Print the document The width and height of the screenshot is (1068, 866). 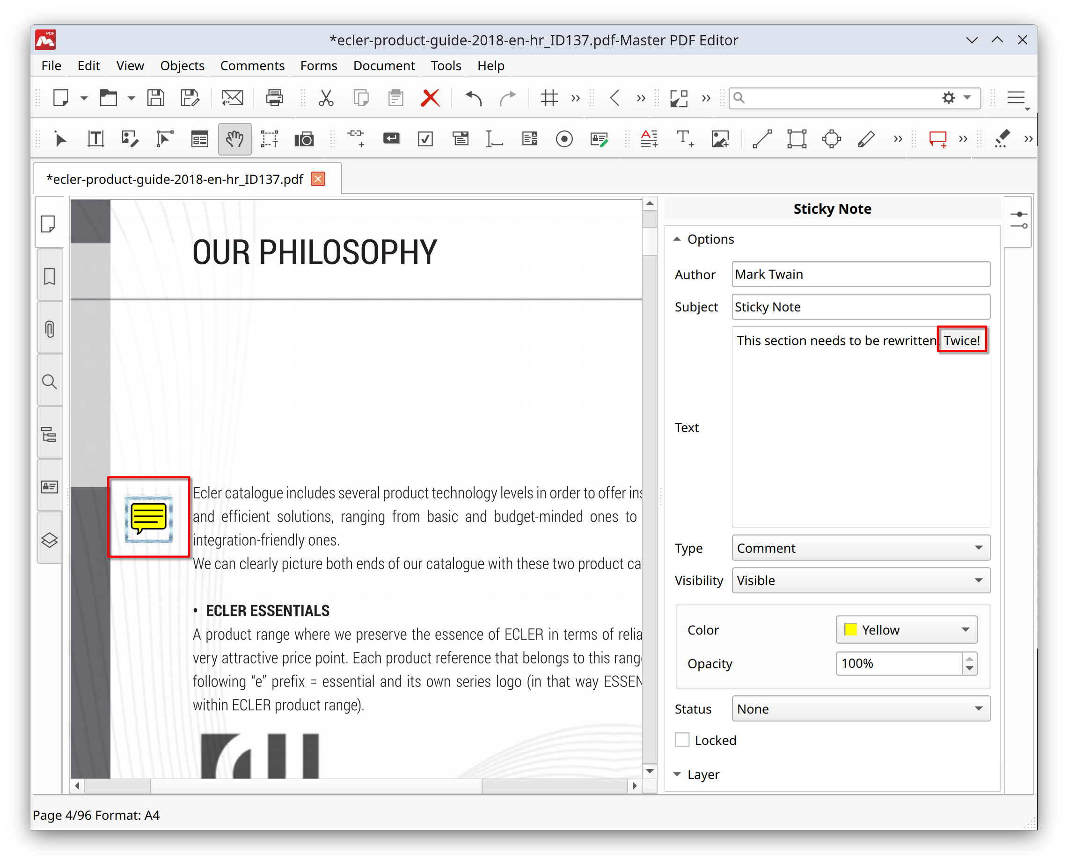pos(274,98)
